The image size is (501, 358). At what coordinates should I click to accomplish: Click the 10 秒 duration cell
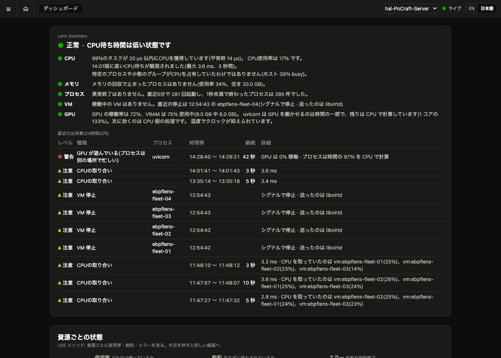pyautogui.click(x=249, y=283)
